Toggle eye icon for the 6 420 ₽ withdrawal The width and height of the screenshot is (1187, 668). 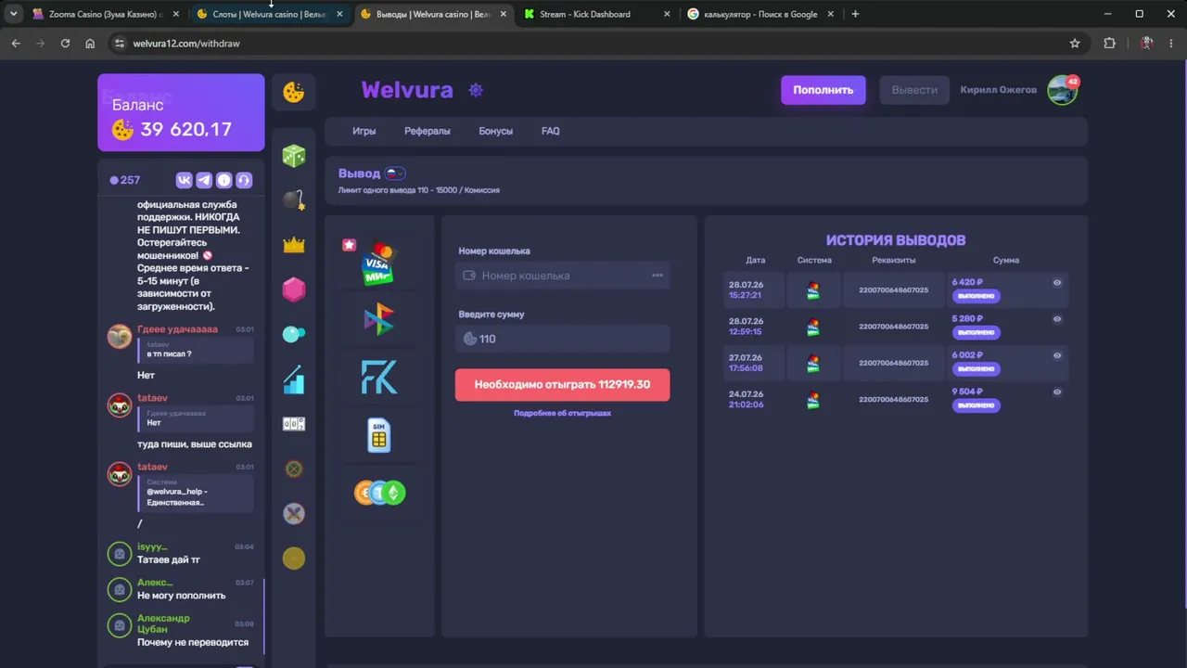click(1057, 283)
